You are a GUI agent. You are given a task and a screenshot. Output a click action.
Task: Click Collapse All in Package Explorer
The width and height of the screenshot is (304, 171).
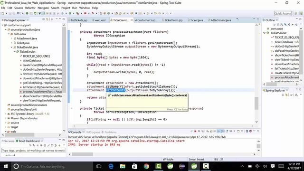tap(44, 19)
